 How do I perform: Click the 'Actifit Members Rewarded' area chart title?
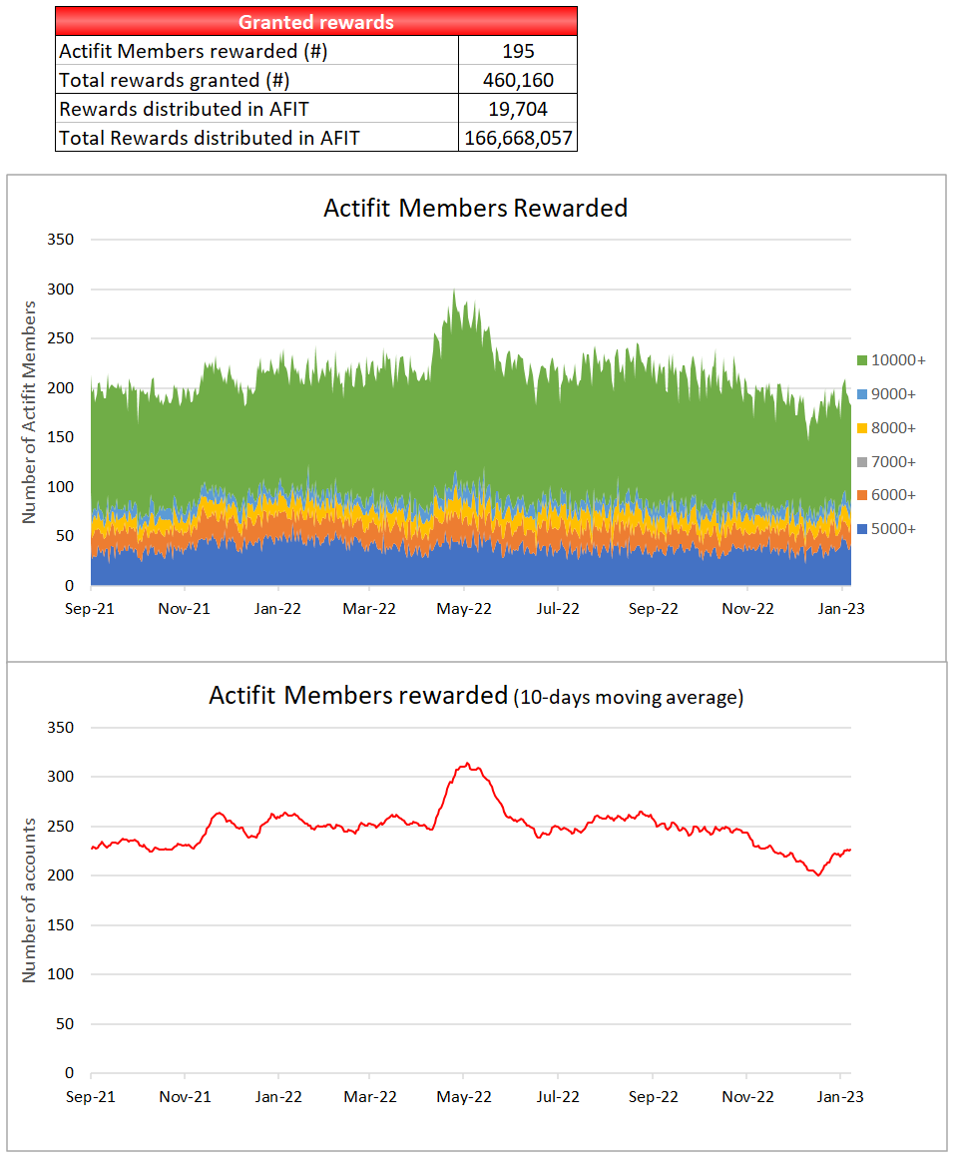click(x=475, y=208)
